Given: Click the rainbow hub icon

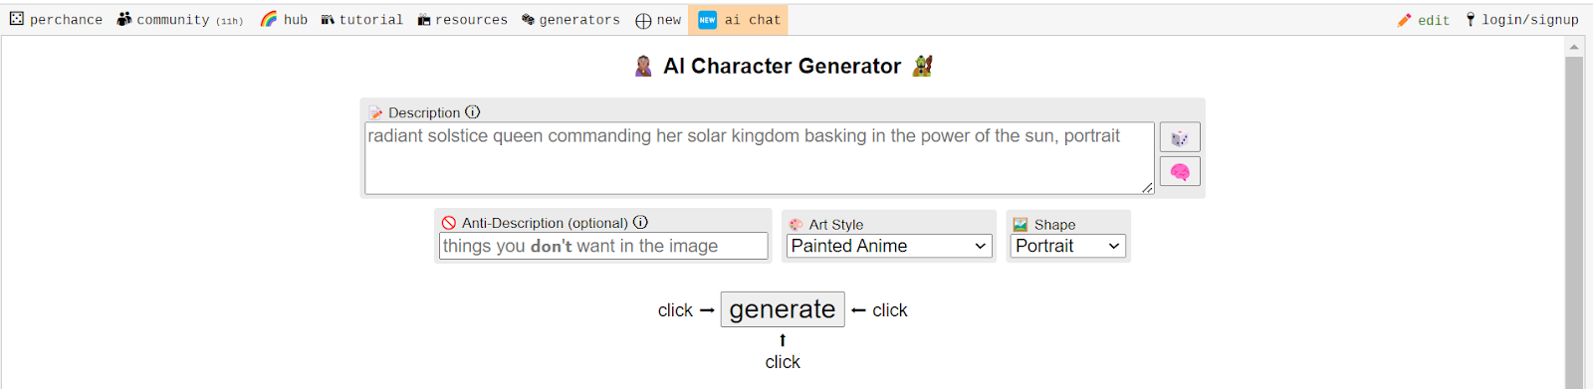Looking at the screenshot, I should [269, 19].
